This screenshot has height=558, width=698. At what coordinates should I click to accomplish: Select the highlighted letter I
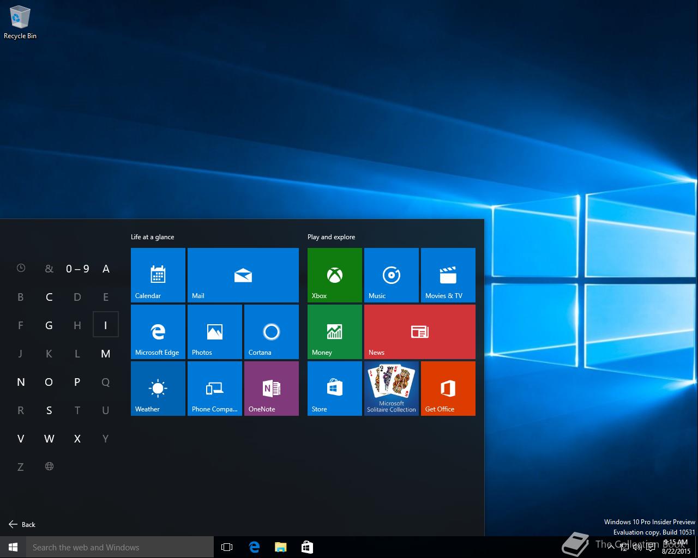[x=106, y=325]
